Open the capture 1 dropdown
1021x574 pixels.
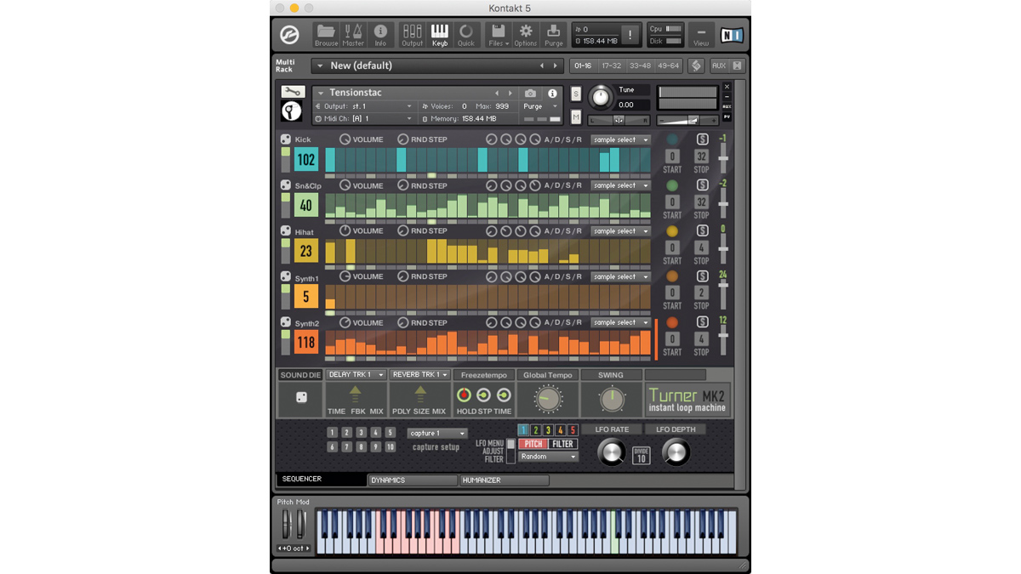(x=436, y=434)
